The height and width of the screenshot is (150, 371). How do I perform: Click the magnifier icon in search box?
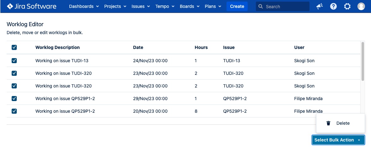tap(261, 6)
